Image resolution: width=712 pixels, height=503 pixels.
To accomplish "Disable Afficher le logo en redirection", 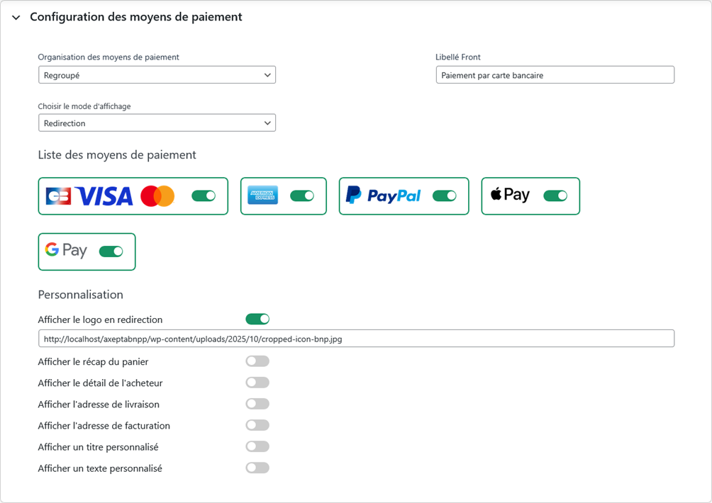I will pyautogui.click(x=257, y=320).
